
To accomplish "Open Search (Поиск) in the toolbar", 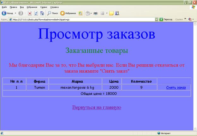I will (52, 13).
